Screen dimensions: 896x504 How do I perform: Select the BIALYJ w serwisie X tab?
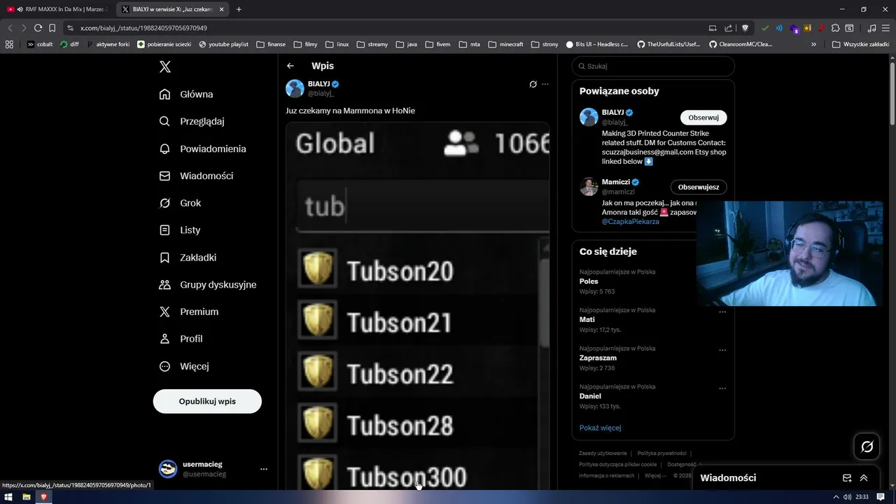pos(171,9)
